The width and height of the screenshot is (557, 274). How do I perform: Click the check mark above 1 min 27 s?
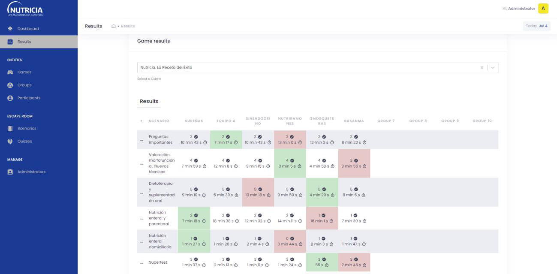pos(196,238)
